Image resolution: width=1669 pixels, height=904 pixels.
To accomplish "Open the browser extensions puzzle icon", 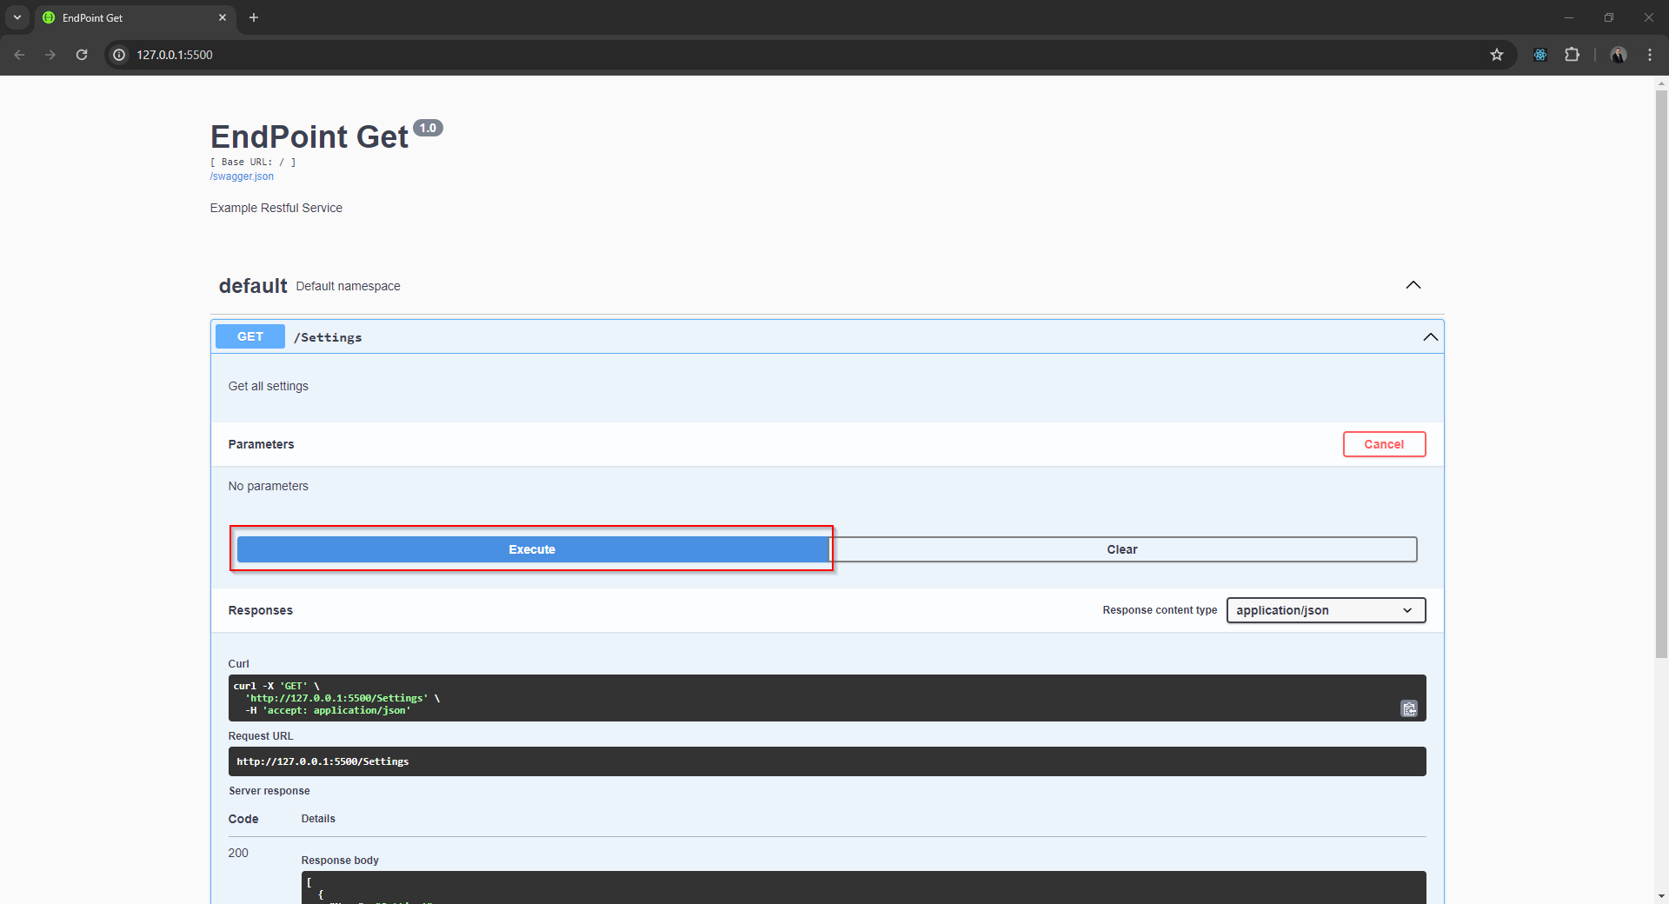I will click(x=1572, y=55).
